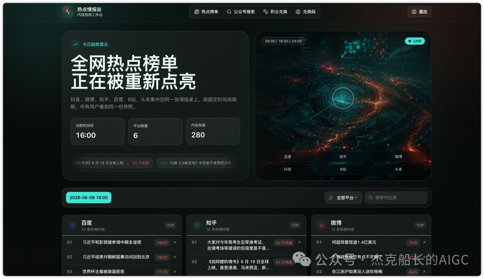Select the 知乎 platform chip on radar panel
The width and height of the screenshot is (484, 279).
[343, 157]
